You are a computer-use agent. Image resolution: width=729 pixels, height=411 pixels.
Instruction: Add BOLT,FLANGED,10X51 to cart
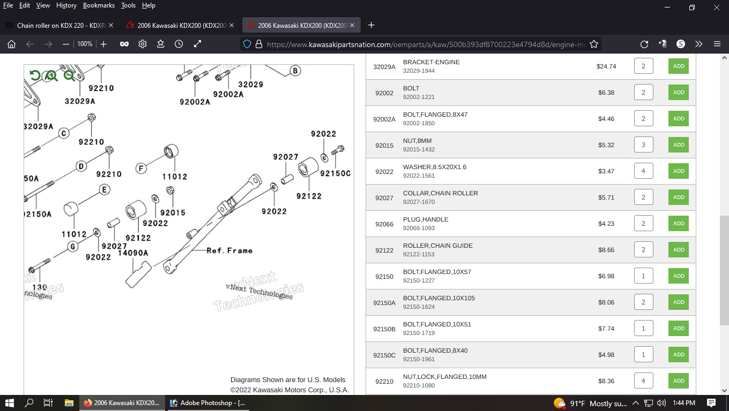tap(679, 329)
